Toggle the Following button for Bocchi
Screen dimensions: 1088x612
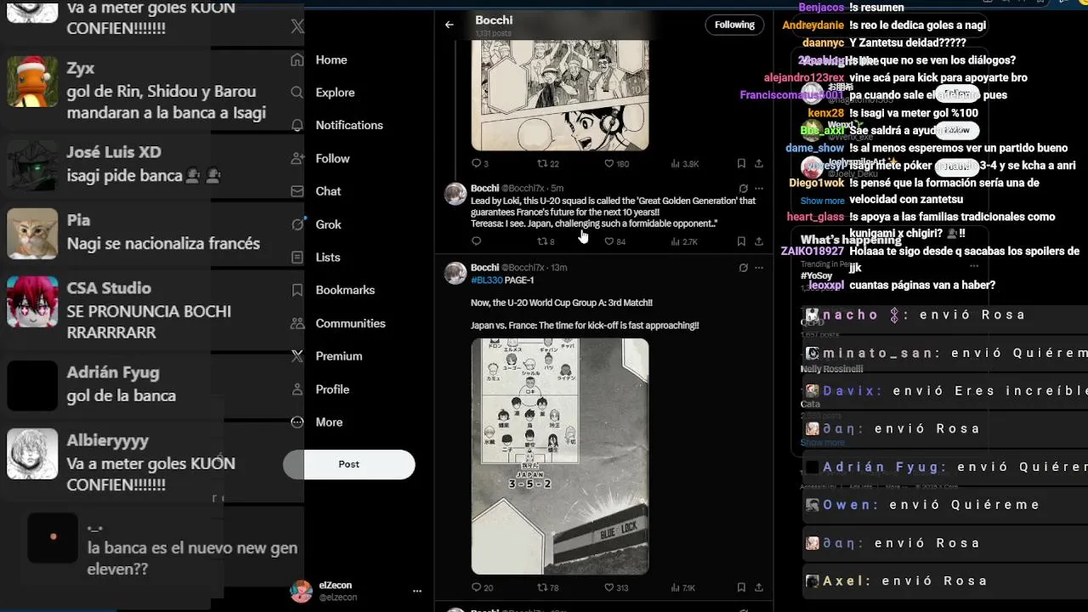click(734, 25)
